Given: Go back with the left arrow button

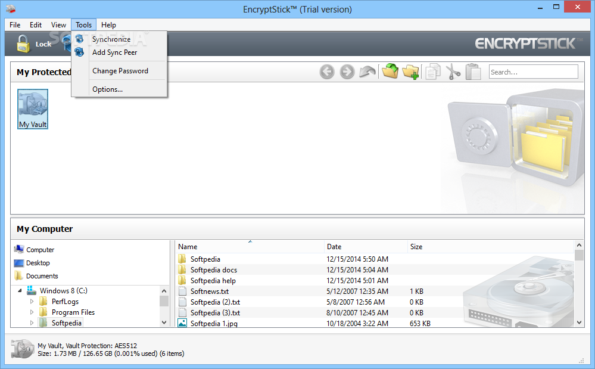Looking at the screenshot, I should pos(327,72).
